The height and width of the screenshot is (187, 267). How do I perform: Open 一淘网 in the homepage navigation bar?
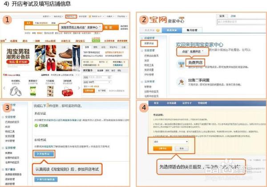[36, 41]
